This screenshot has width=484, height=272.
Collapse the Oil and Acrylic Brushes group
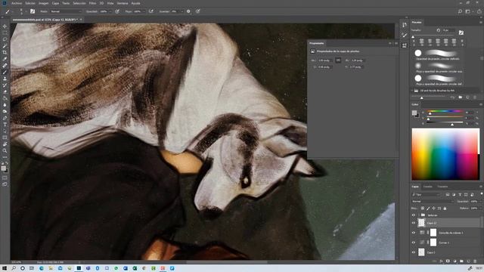tap(412, 91)
